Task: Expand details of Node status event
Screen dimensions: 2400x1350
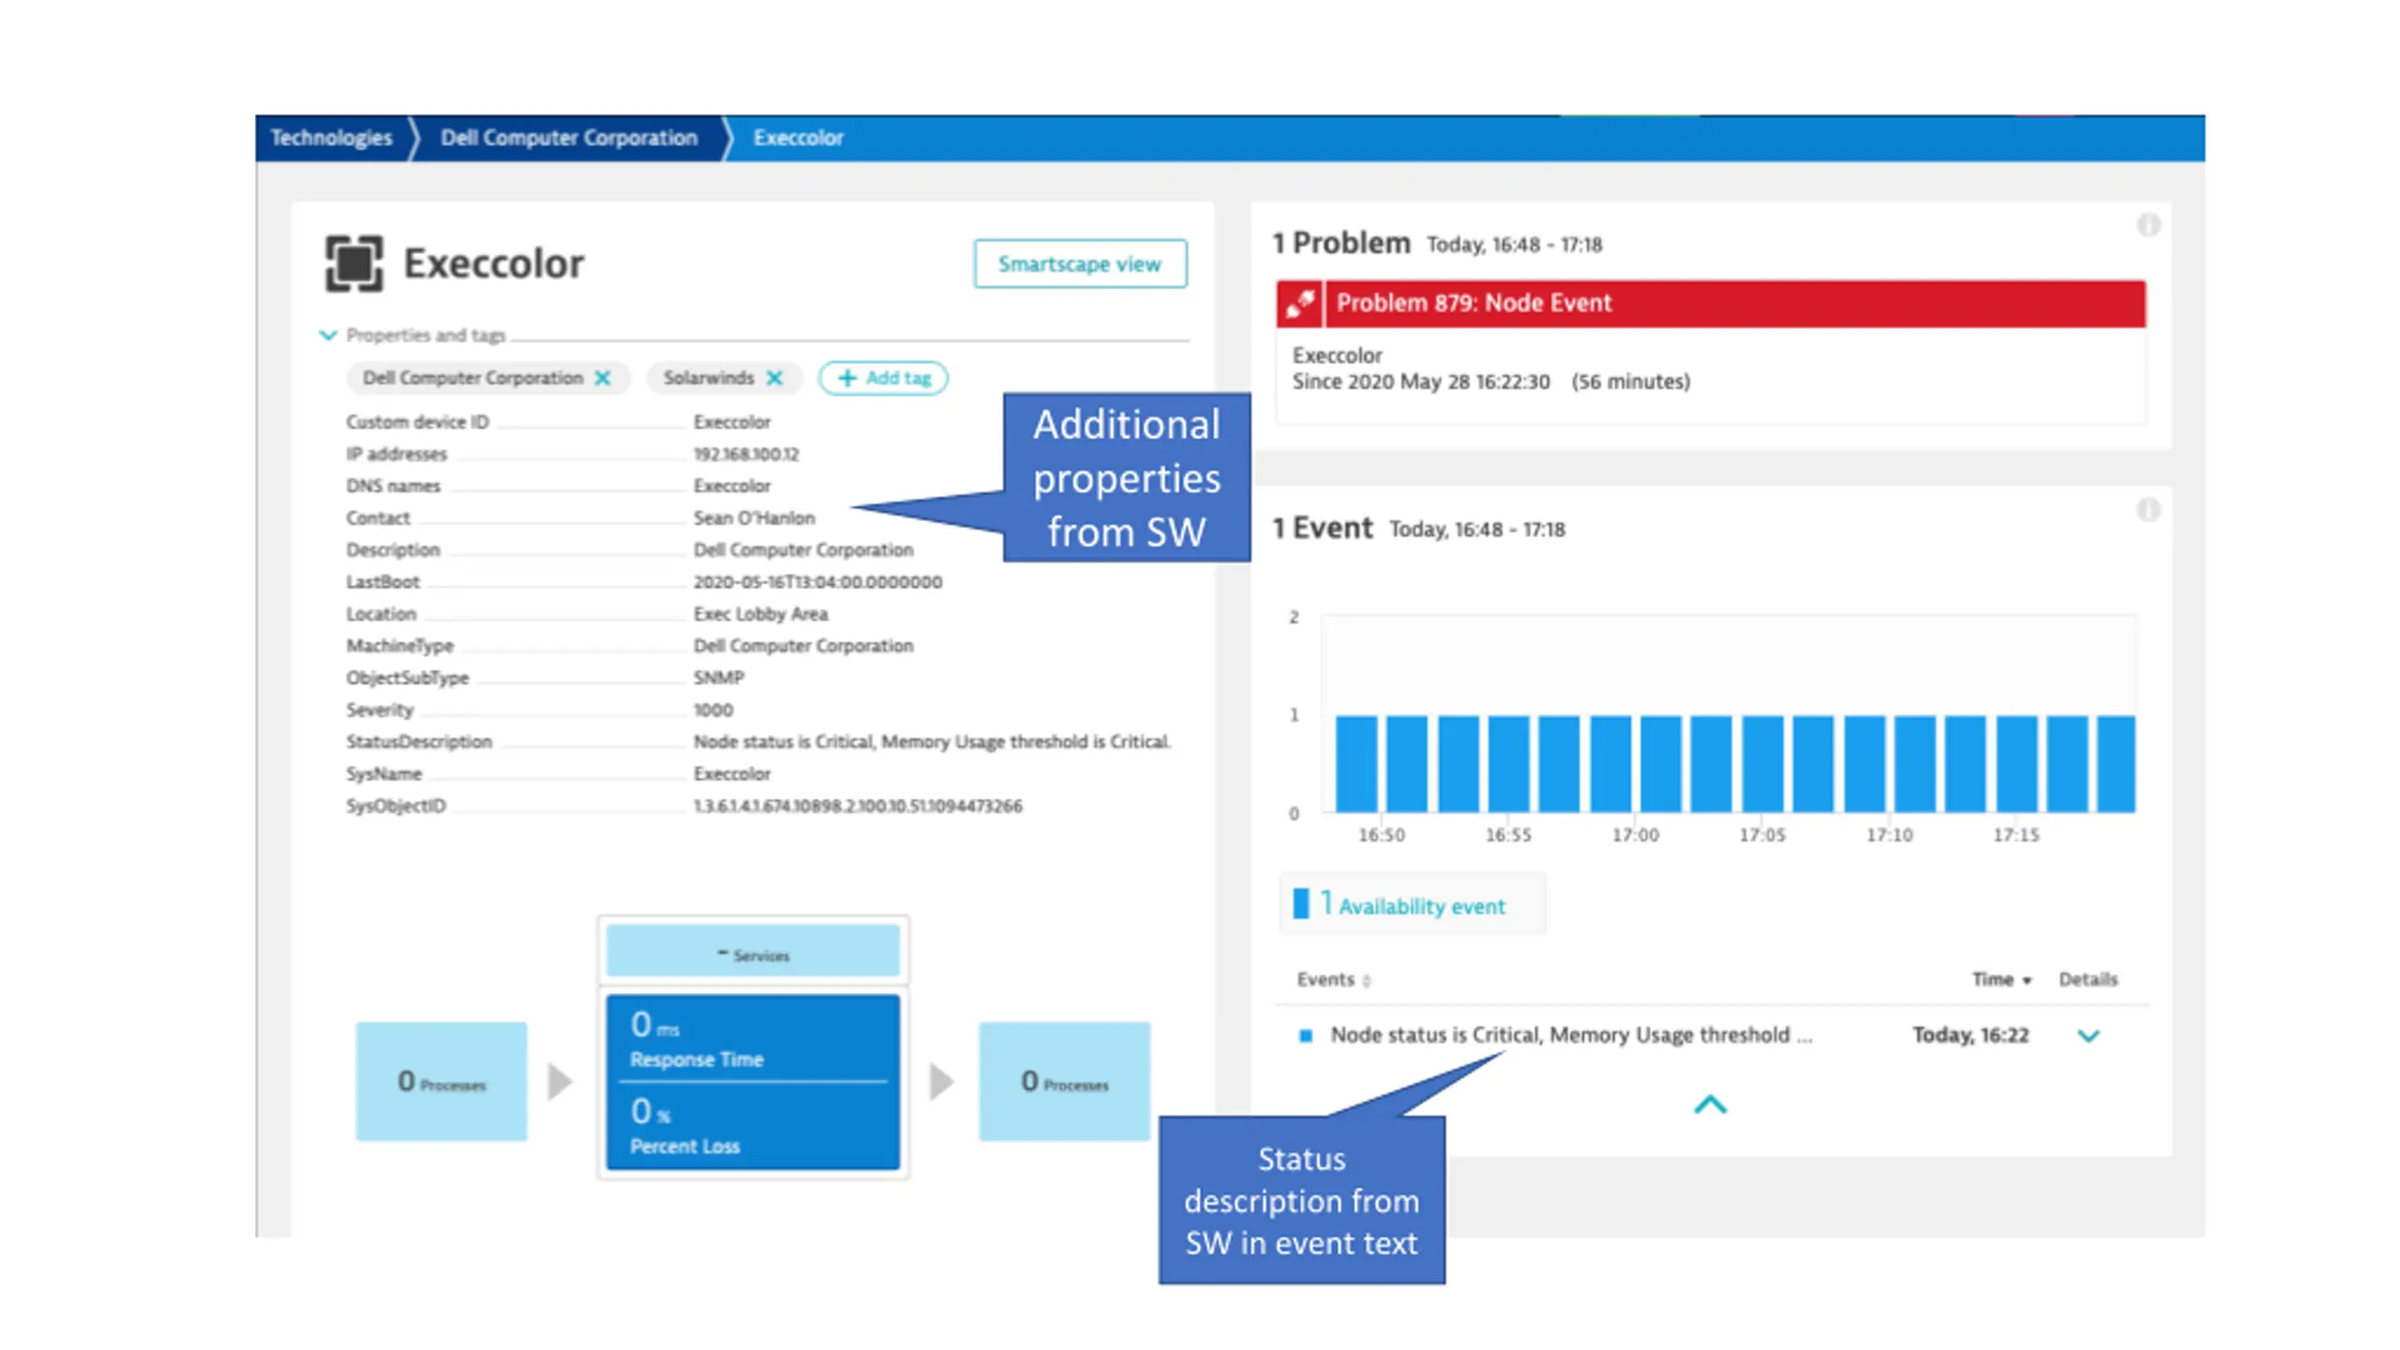Action: (x=2088, y=1036)
